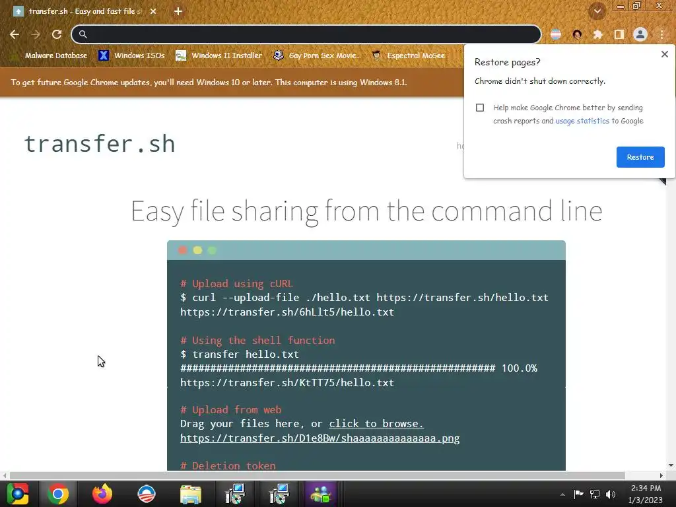Focus the empty address bar field
Image resolution: width=676 pixels, height=507 pixels.
pos(306,34)
